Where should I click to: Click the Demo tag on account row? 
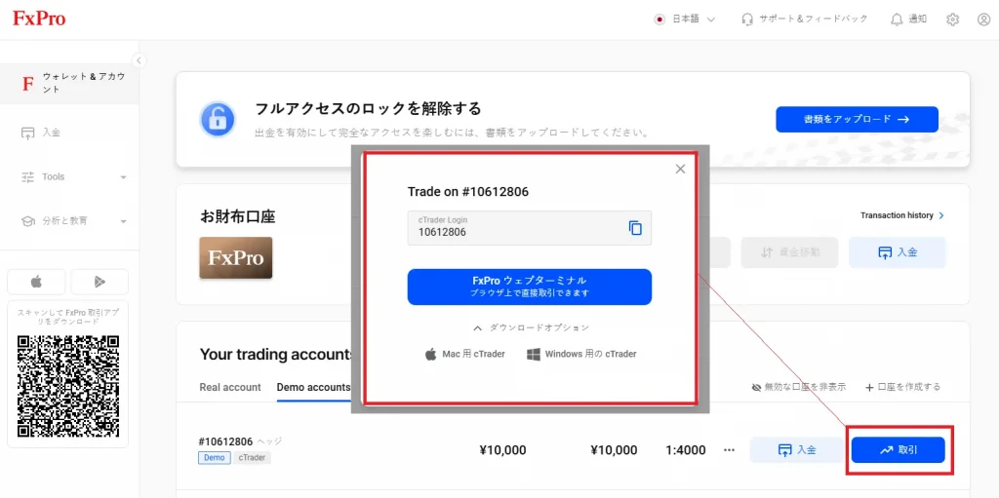pos(215,457)
